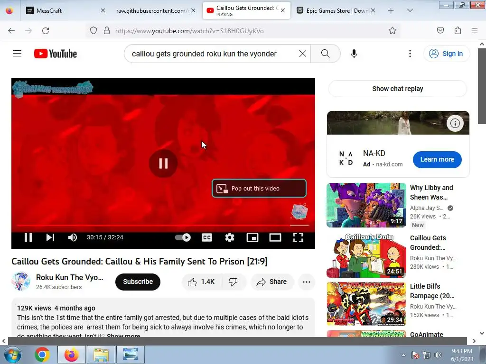Show chat replay
This screenshot has height=364, width=486.
click(x=398, y=89)
